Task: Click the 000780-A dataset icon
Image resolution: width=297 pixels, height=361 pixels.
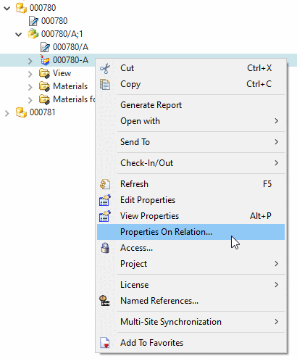Action: tap(45, 60)
